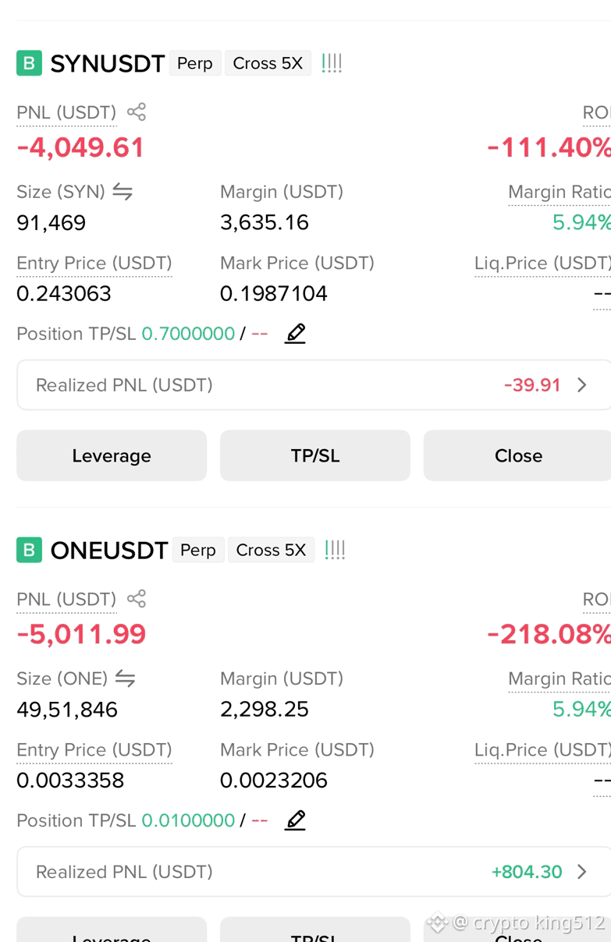Screen dimensions: 611x942
Task: Toggle ONE size unit swap arrows
Action: 126,678
